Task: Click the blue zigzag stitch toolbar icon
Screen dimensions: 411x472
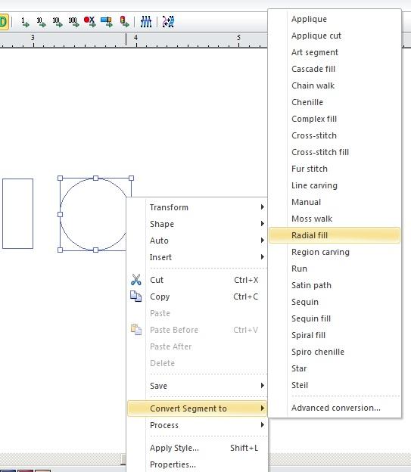Action: tap(146, 22)
